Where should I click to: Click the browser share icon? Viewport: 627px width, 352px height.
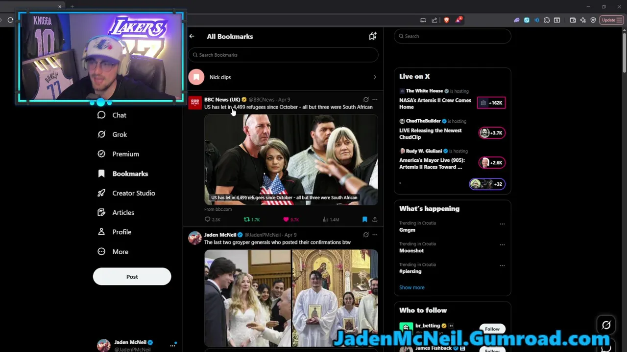[434, 20]
